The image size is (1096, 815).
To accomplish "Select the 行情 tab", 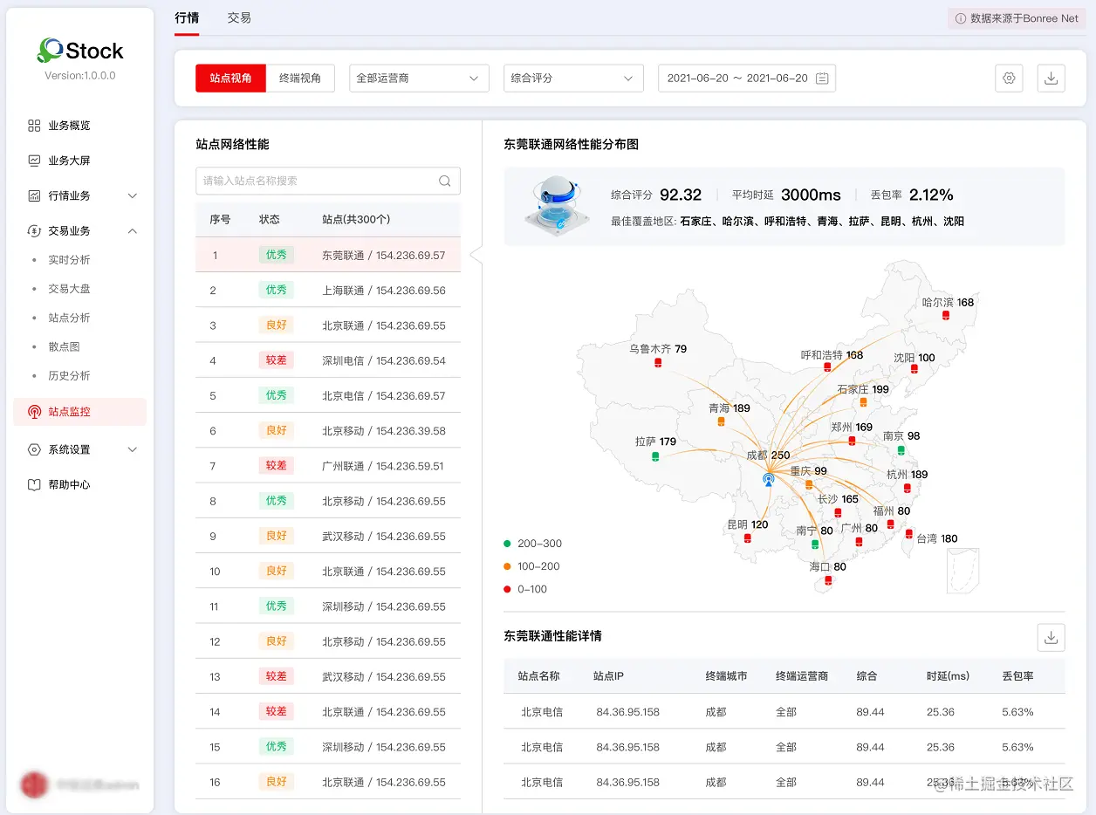I will click(x=188, y=17).
